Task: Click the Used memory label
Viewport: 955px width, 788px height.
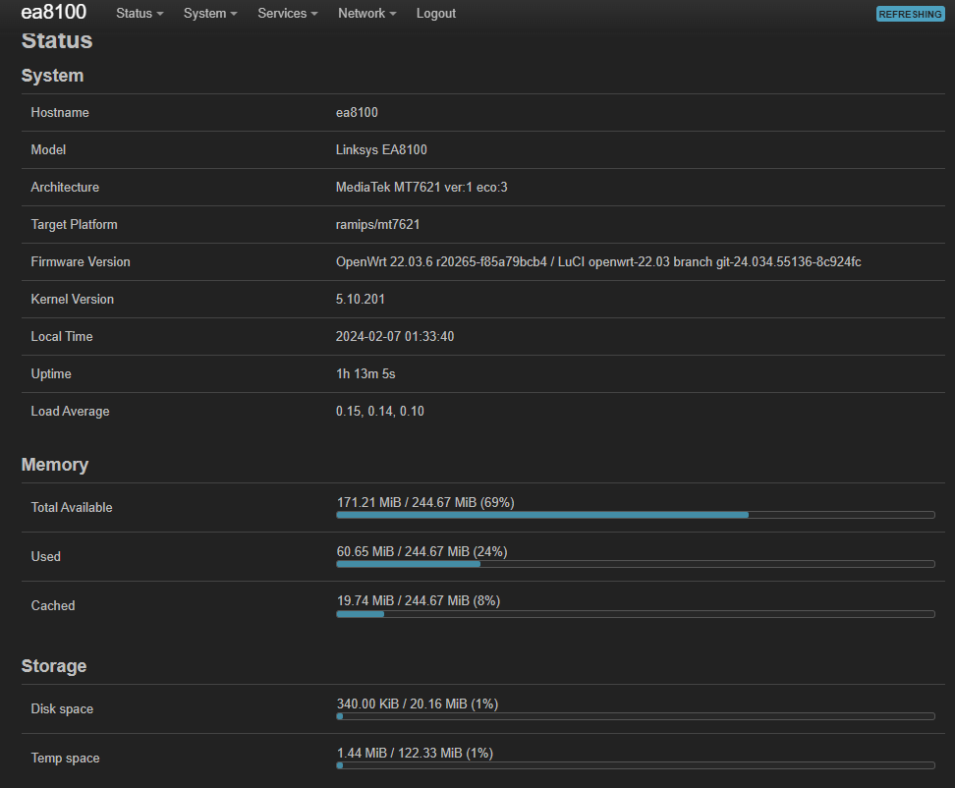Action: click(45, 556)
